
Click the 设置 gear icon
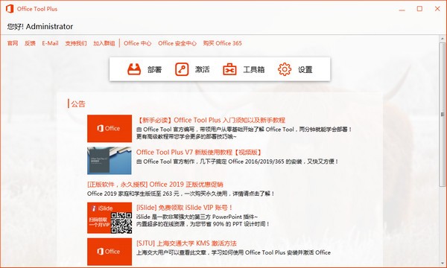click(285, 69)
